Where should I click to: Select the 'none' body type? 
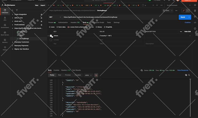tap(52, 27)
